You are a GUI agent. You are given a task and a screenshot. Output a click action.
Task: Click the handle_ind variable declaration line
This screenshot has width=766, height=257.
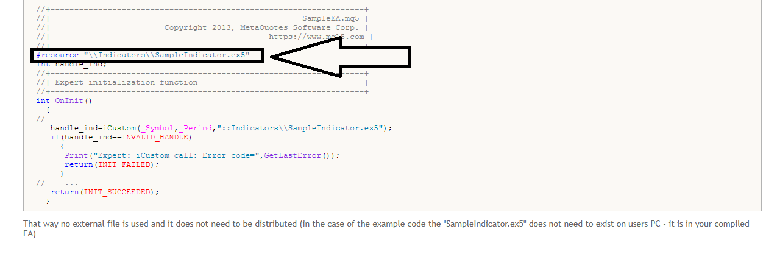coord(71,64)
